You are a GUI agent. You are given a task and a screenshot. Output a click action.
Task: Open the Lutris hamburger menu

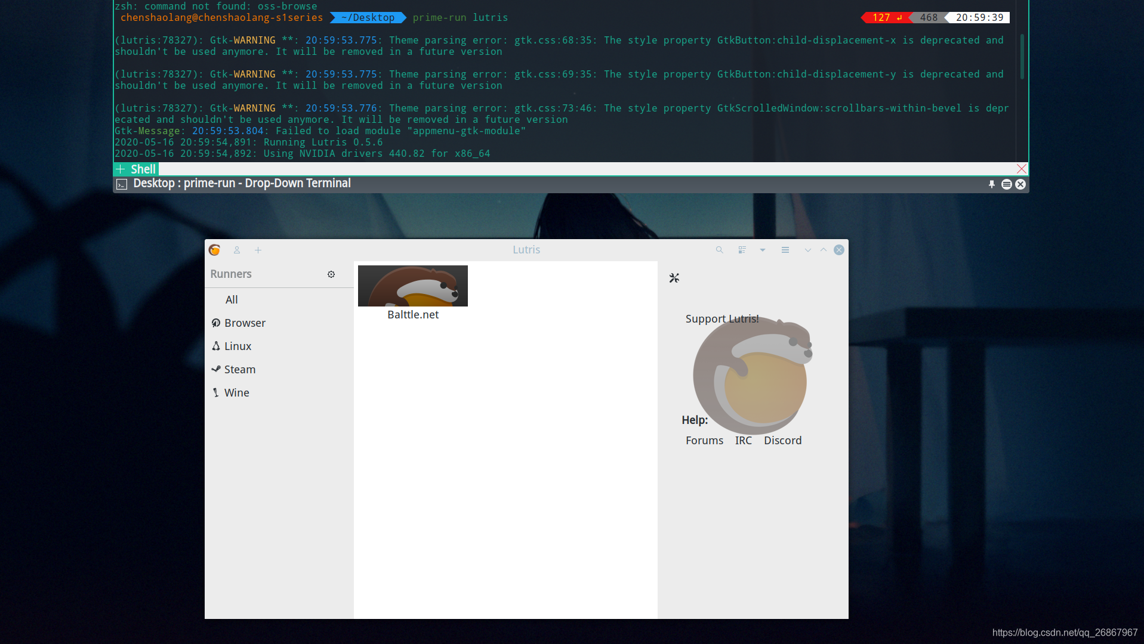tap(785, 250)
